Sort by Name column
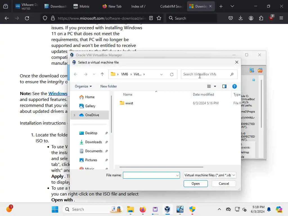This screenshot has width=288, height=216. coord(128,94)
